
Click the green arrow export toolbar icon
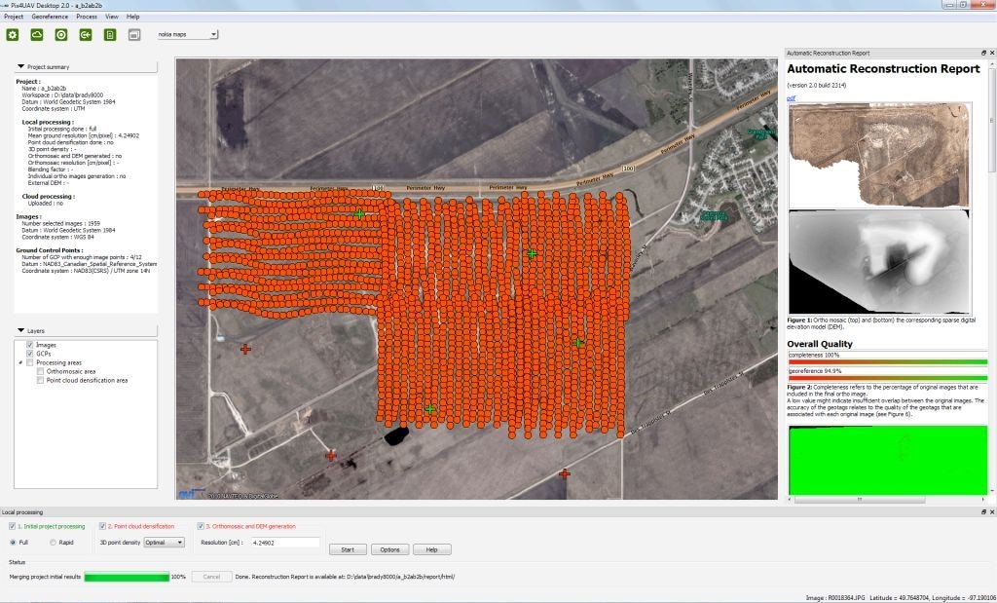[86, 35]
